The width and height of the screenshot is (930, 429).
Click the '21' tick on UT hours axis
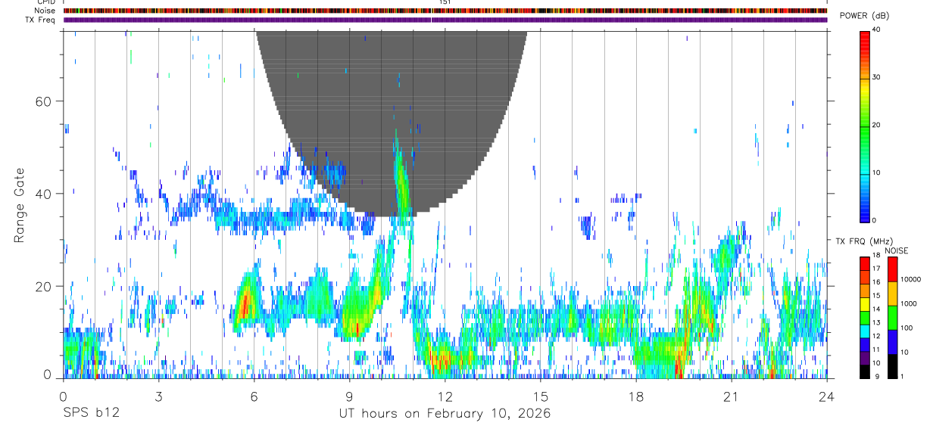(731, 396)
